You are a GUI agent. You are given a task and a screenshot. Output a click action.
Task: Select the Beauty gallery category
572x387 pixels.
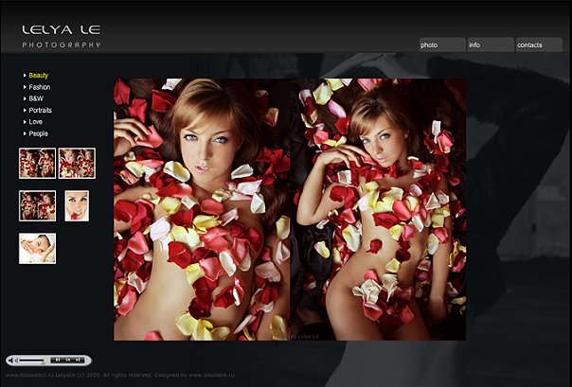(38, 75)
